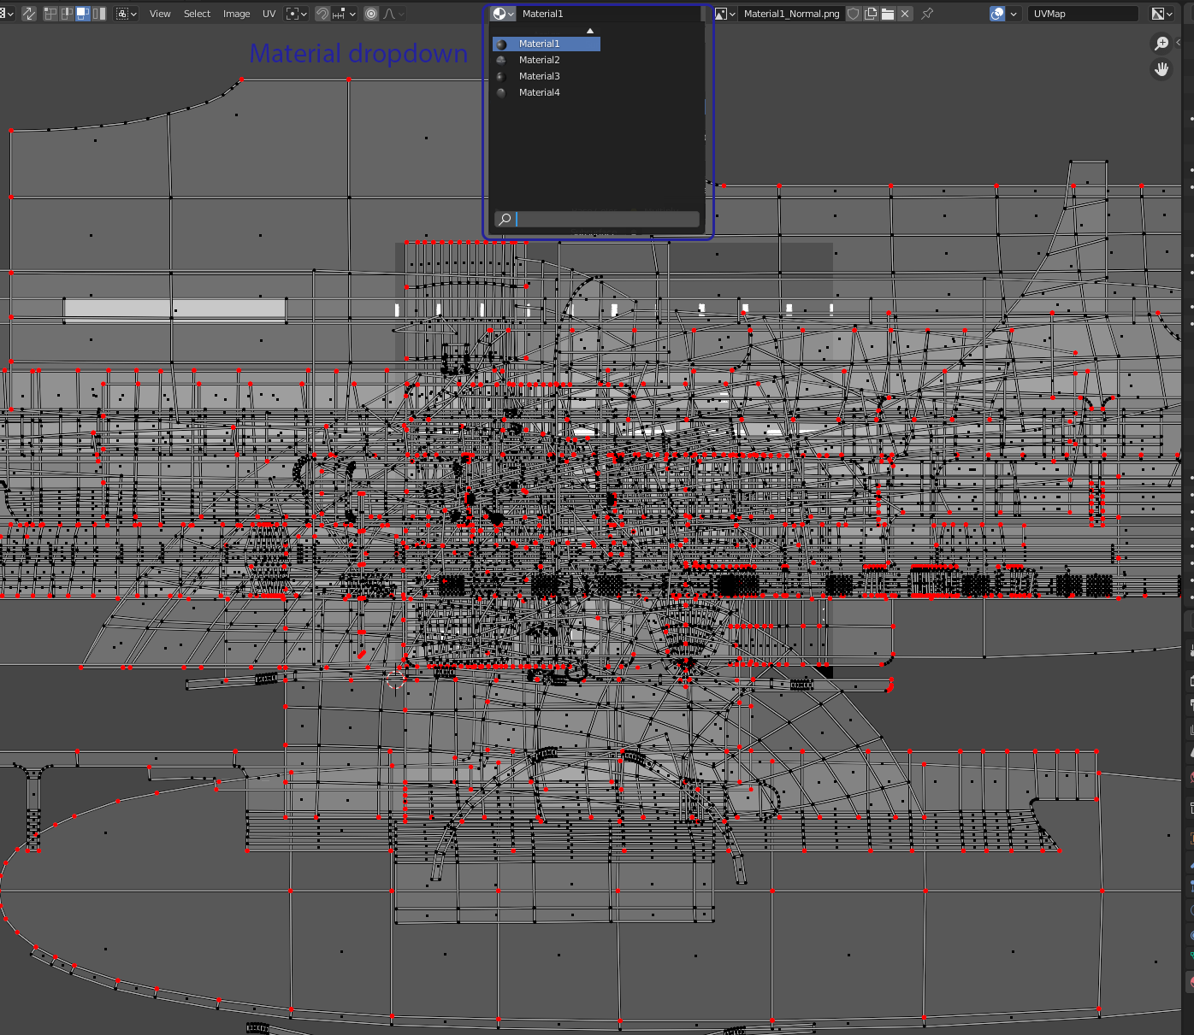Toggle the image pin icon
1194x1035 pixels.
927,14
